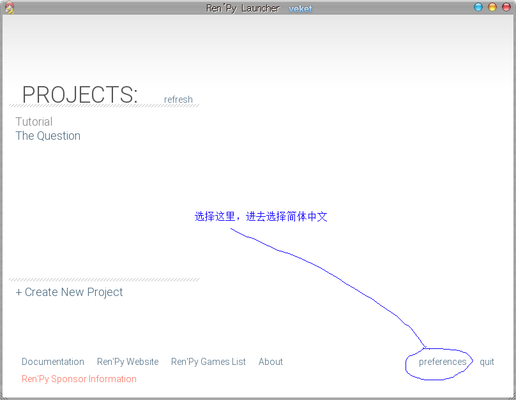The height and width of the screenshot is (400, 516).
Task: Select the Tutorial project
Action: point(34,122)
